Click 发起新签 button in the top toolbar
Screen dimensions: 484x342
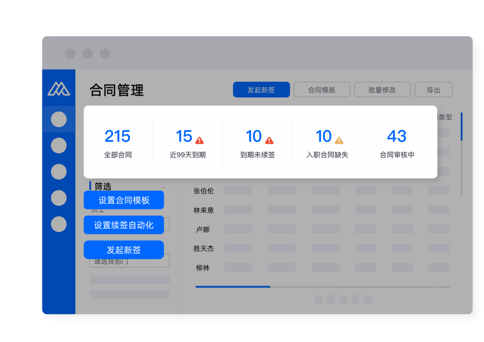(261, 90)
